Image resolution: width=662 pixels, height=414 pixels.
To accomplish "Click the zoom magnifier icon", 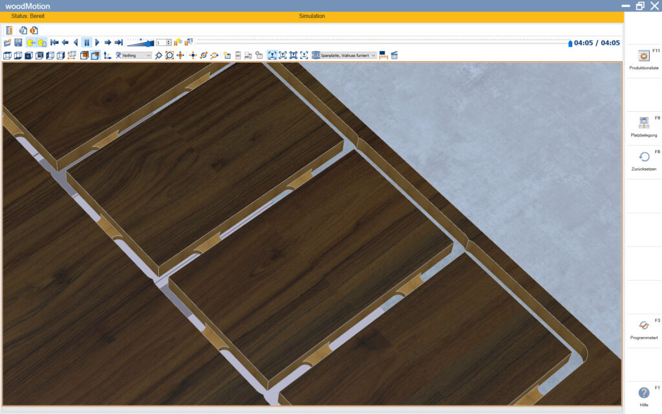I will 158,56.
